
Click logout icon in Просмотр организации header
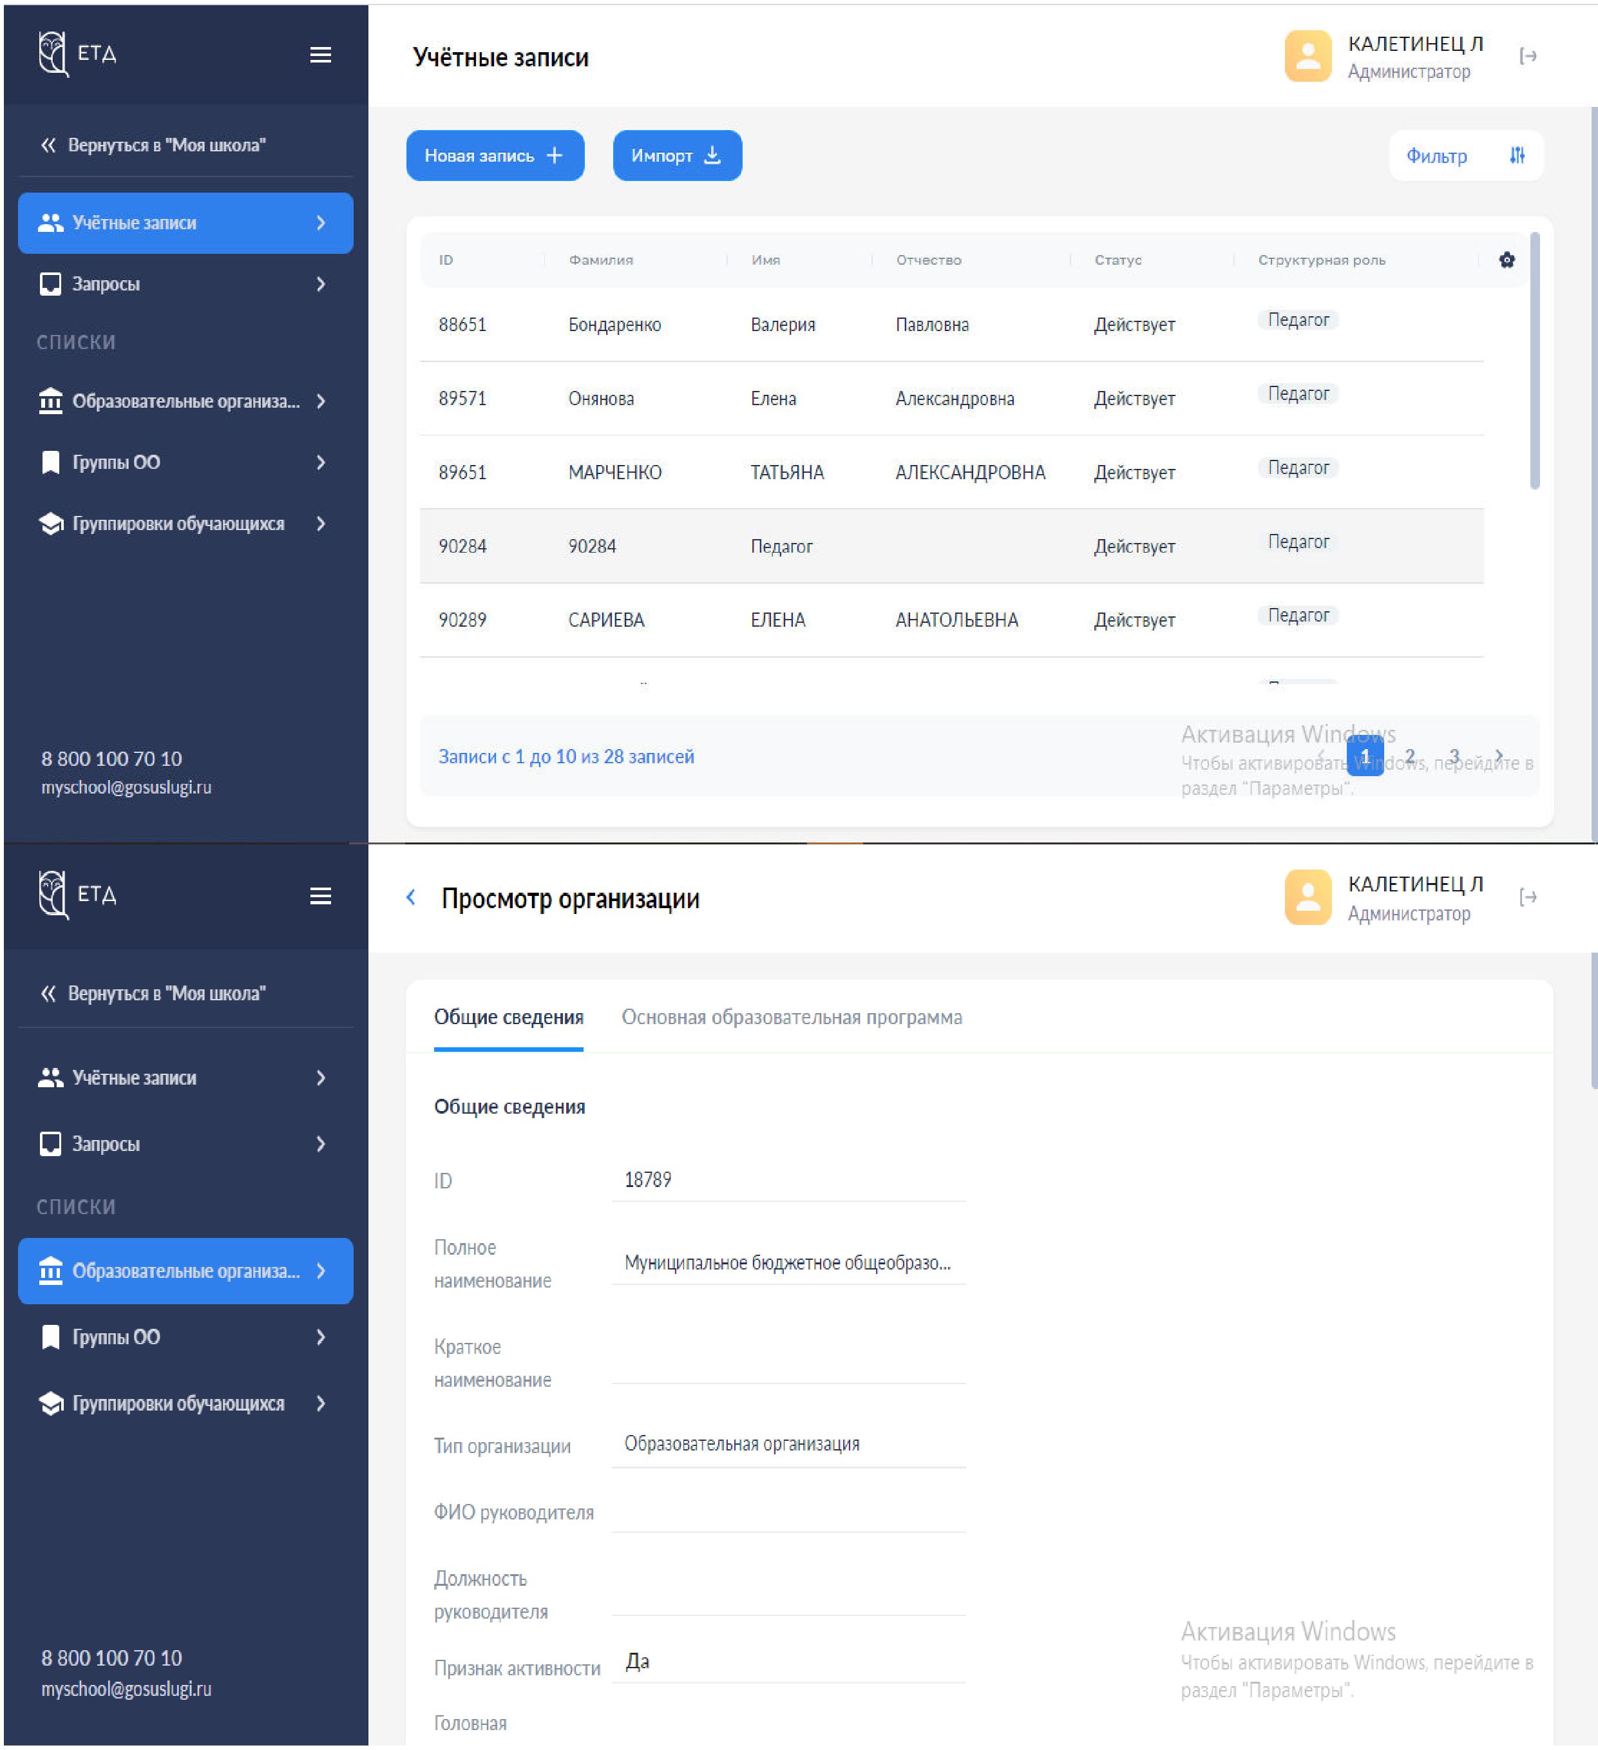point(1528,897)
